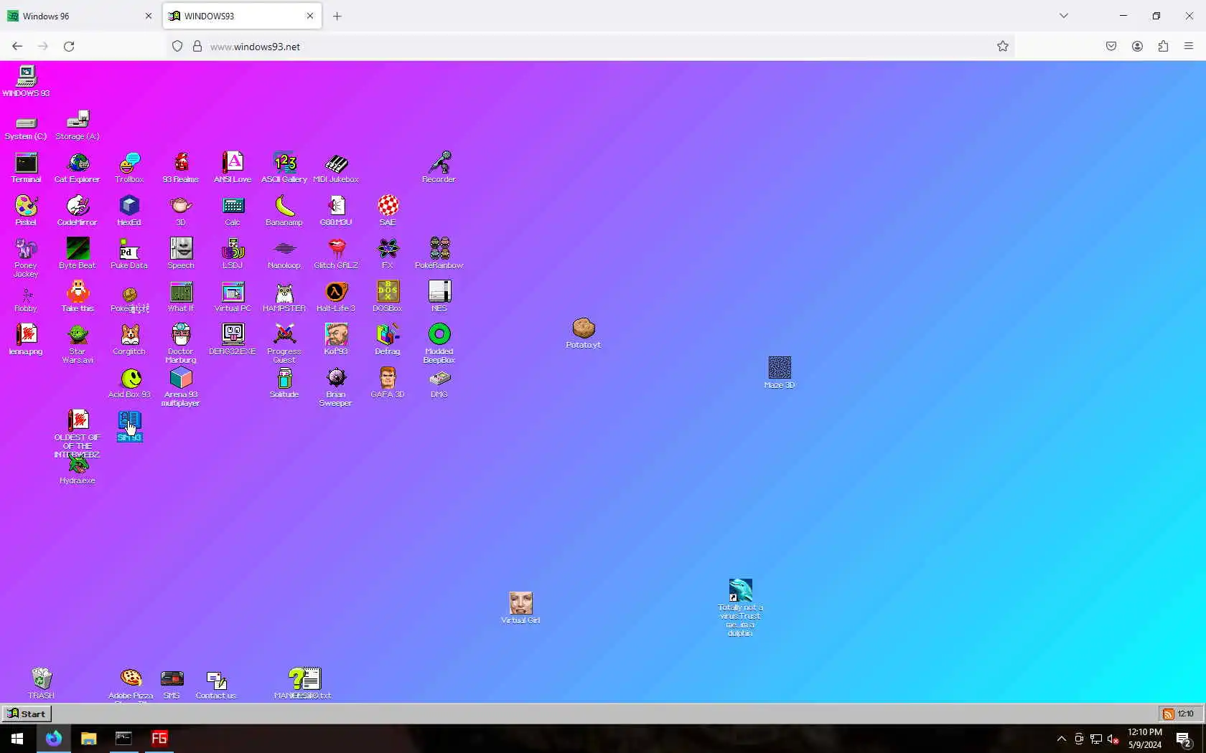The width and height of the screenshot is (1206, 753).
Task: Launch Bananamp banana icon
Action: tap(284, 211)
